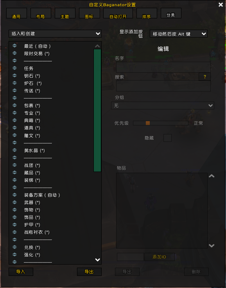This screenshot has height=288, width=226.
Task: Click the scroll-up arrow of the 物品 list
Action: point(212,176)
